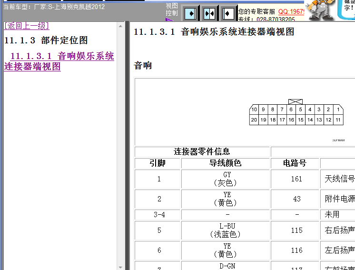Click the center-split view control icon
The height and width of the screenshot is (270, 355).
pyautogui.click(x=209, y=14)
